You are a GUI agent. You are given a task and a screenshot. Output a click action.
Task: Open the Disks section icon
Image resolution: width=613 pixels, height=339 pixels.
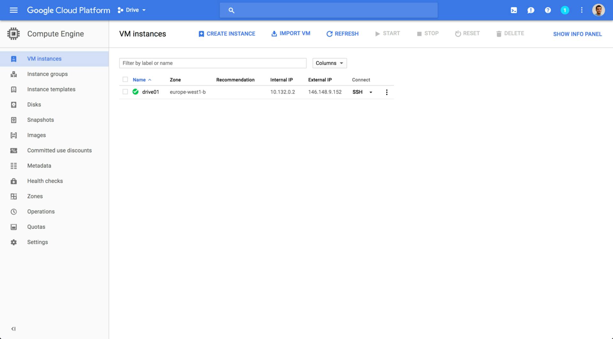point(13,105)
